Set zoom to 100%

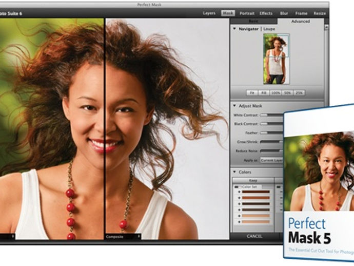click(x=276, y=93)
